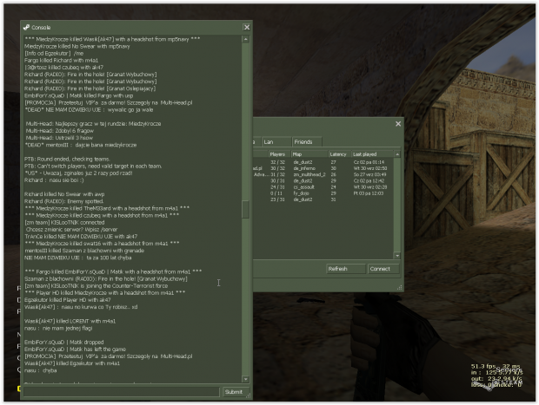Click console line 'Richard (RADIO): Enemy spotted.'

64,201
